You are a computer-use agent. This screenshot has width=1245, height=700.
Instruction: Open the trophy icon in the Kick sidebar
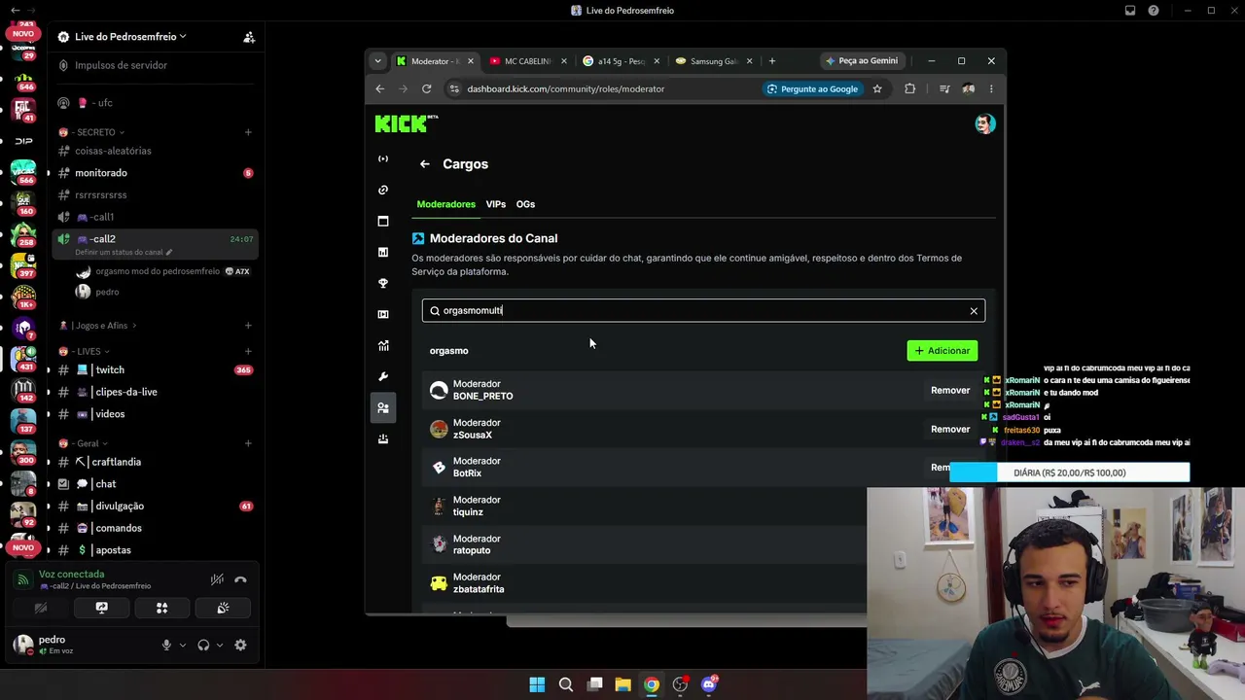(x=383, y=283)
